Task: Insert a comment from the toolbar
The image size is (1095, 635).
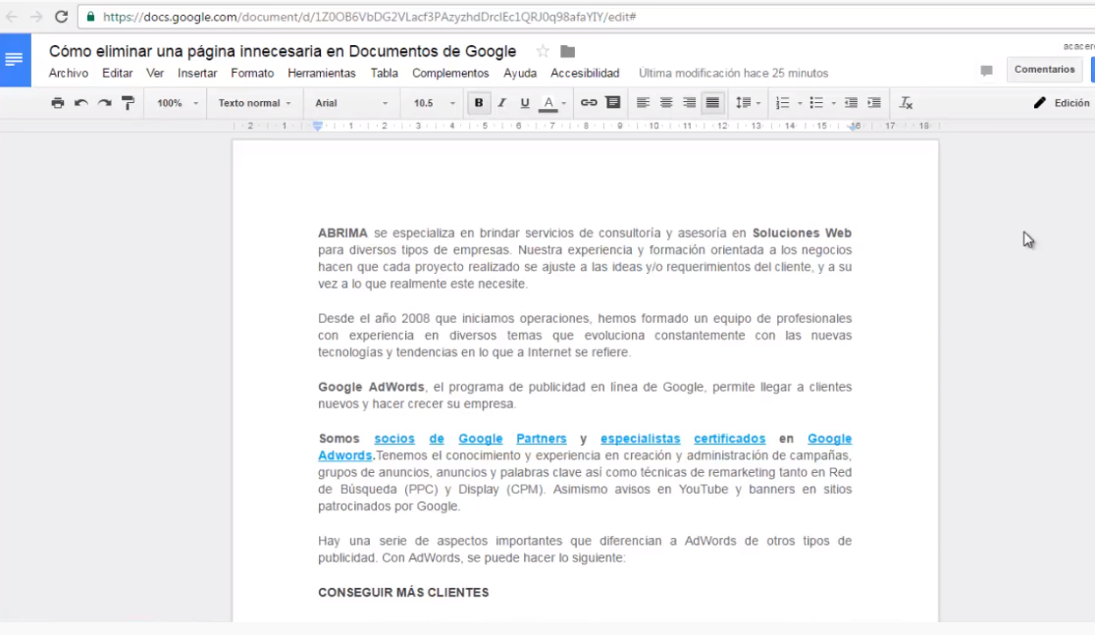Action: pos(613,103)
